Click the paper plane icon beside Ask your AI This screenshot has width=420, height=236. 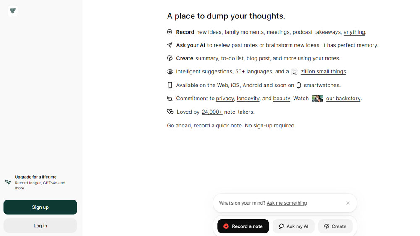pyautogui.click(x=170, y=45)
